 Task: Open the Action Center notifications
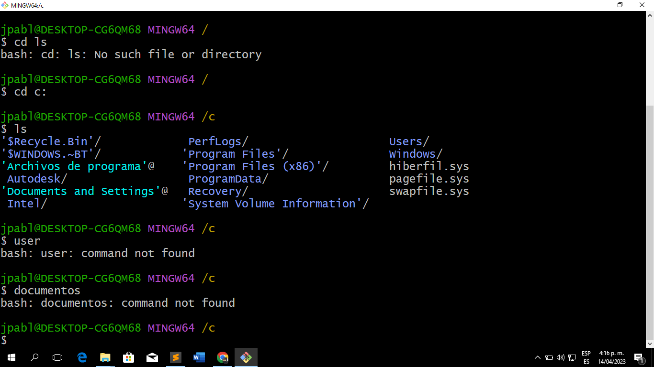[639, 357]
